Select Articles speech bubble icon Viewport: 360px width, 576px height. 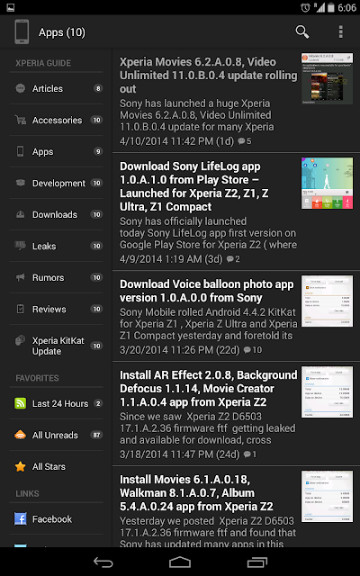point(21,88)
